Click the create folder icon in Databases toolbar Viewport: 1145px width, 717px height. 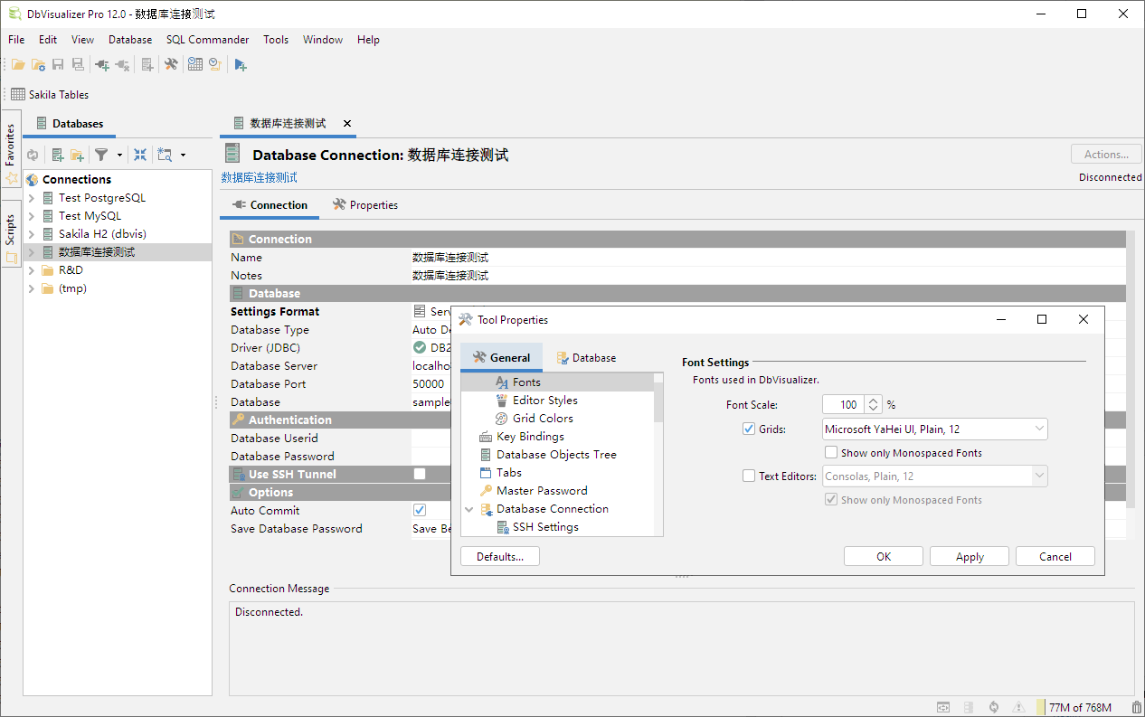click(x=78, y=155)
